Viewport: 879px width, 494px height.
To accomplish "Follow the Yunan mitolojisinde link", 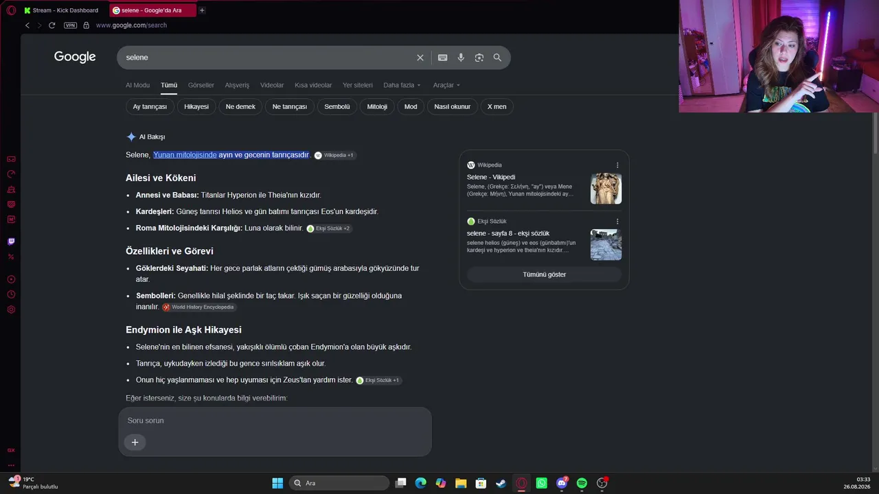I will click(185, 155).
